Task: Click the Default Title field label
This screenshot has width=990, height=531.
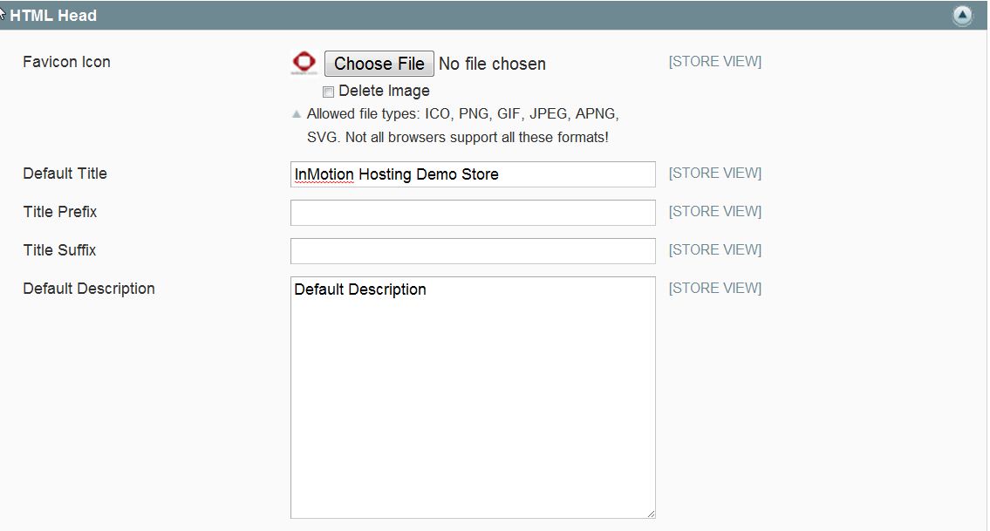Action: click(65, 174)
